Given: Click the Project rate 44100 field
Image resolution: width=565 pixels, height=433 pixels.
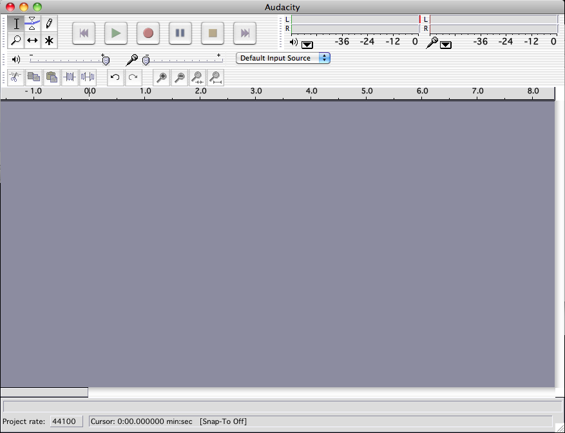Looking at the screenshot, I should coord(66,421).
